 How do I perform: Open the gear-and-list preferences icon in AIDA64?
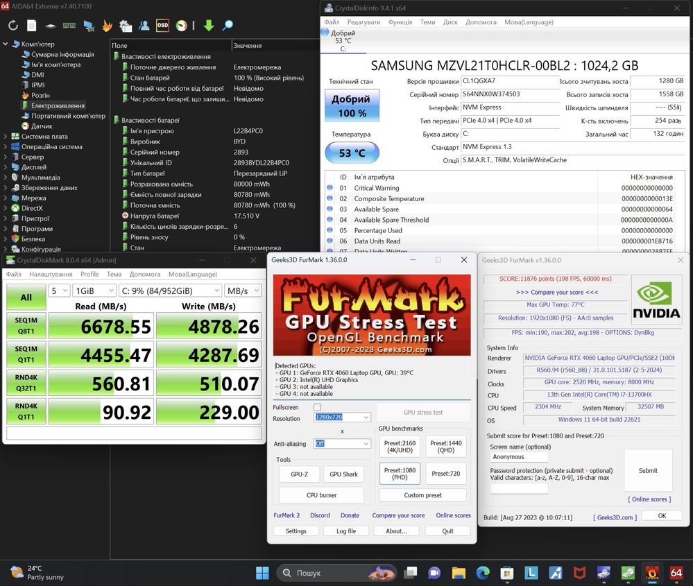(126, 26)
